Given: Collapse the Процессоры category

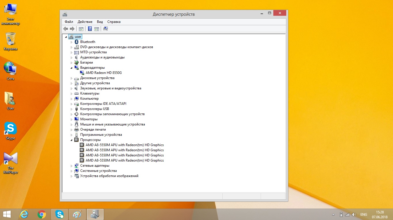Looking at the screenshot, I should click(x=71, y=140).
